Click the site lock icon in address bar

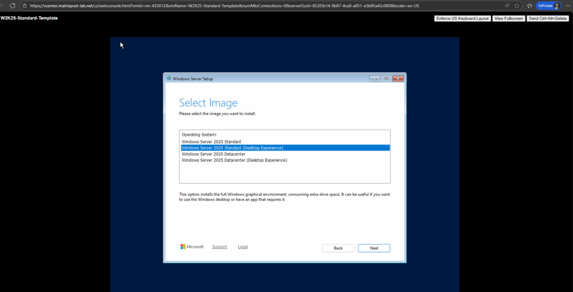25,6
